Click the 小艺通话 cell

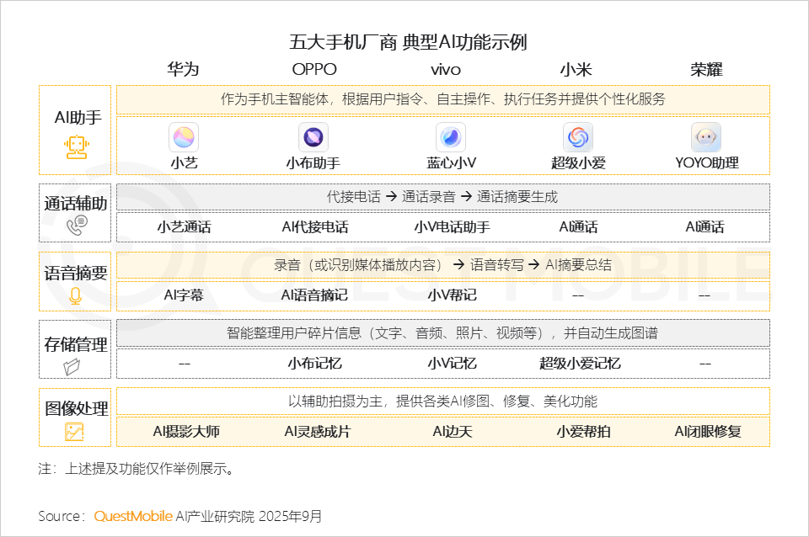click(184, 227)
